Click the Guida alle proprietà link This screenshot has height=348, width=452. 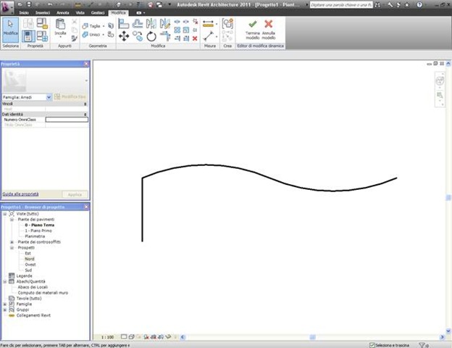20,194
